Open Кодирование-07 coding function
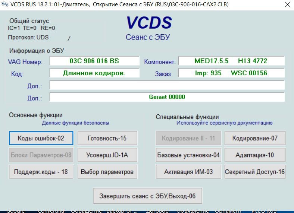The height and width of the screenshot is (213, 294). click(x=255, y=138)
